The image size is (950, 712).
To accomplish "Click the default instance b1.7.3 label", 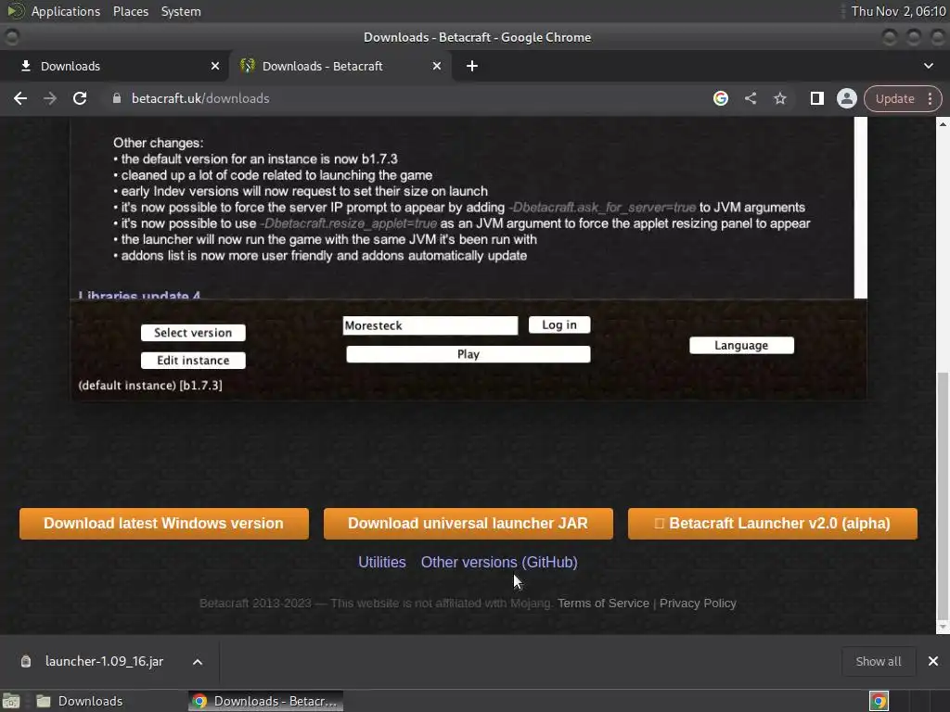I will tap(150, 385).
